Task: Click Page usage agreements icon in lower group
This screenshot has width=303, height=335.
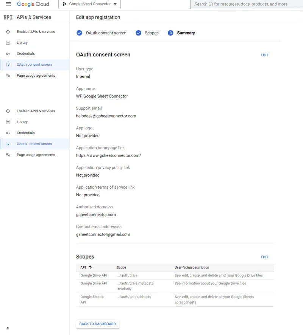Action: coord(8,155)
